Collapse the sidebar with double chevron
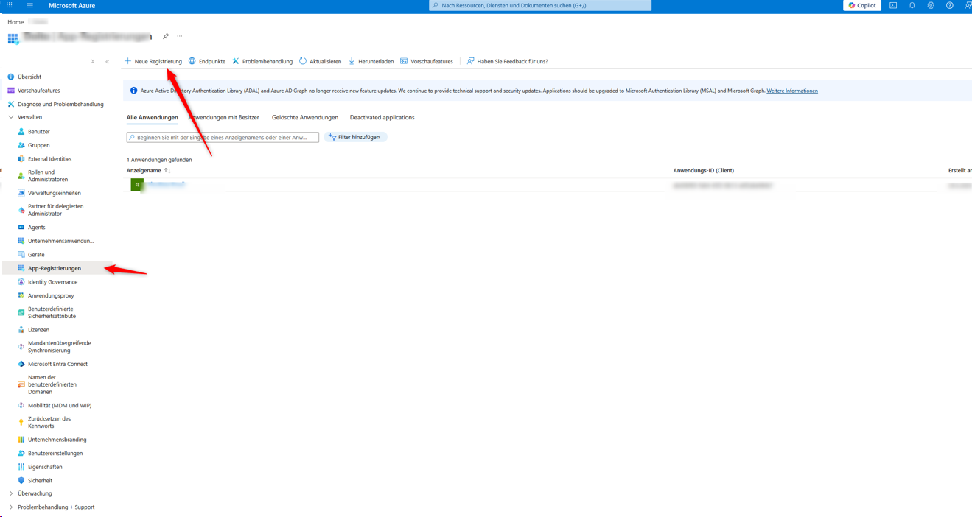 (108, 62)
